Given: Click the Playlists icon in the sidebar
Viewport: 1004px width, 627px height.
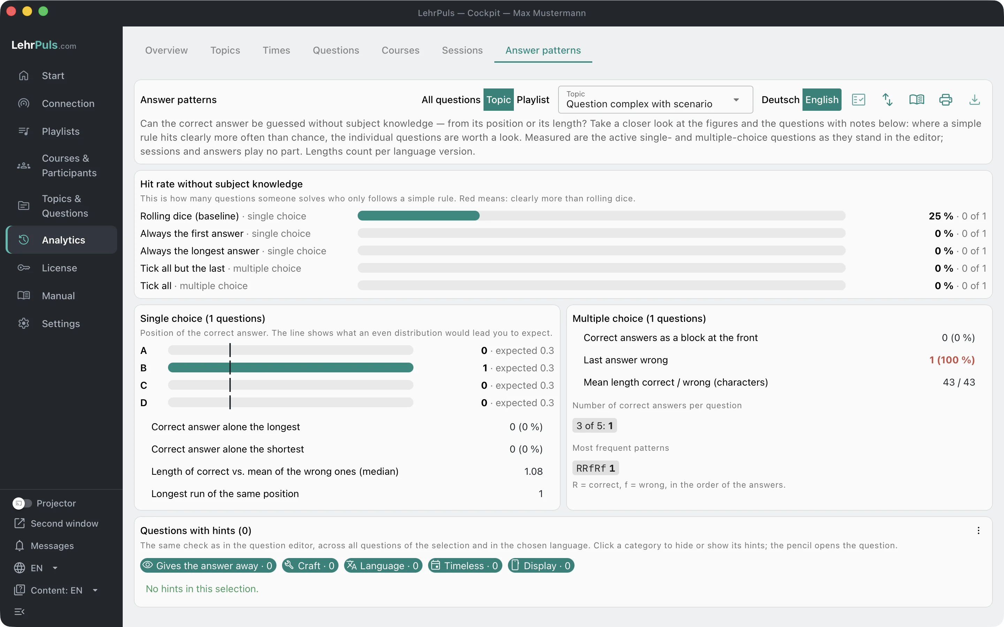Looking at the screenshot, I should click(24, 131).
